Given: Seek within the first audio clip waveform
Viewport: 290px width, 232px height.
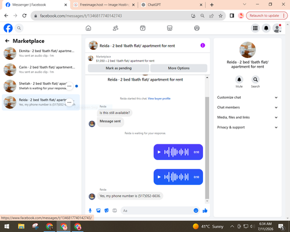Looking at the screenshot, I should tap(176, 152).
